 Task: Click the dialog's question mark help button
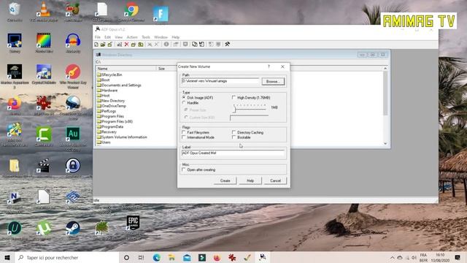tap(269, 66)
